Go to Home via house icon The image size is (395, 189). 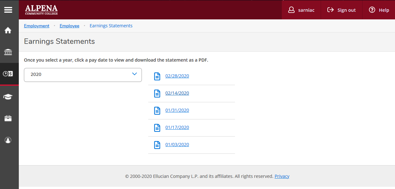click(x=8, y=30)
